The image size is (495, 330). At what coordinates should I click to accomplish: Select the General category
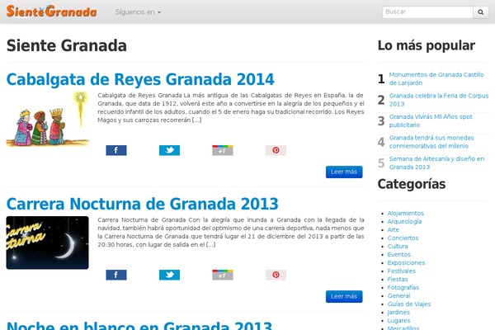[x=399, y=295]
